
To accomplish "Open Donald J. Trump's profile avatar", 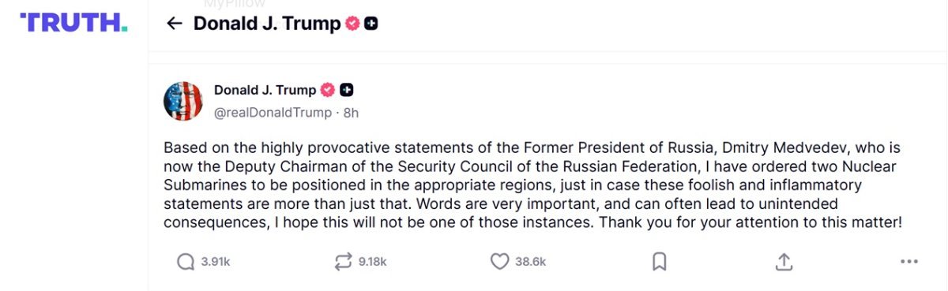I will 183,101.
